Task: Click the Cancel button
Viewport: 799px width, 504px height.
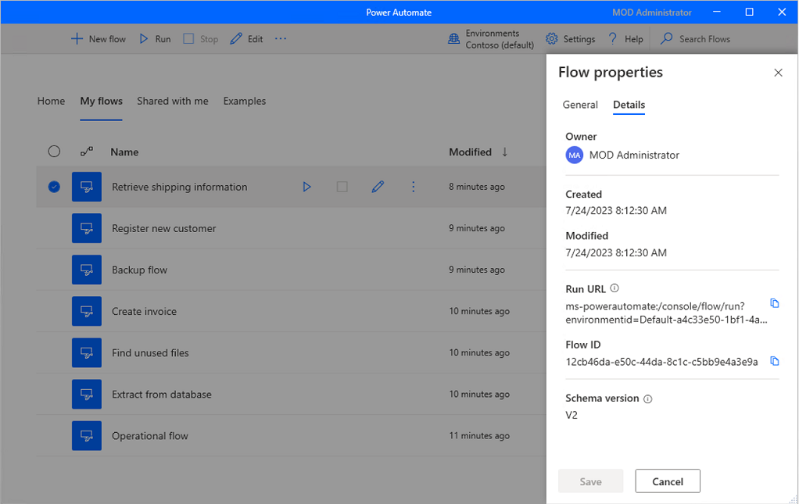Action: (x=668, y=481)
